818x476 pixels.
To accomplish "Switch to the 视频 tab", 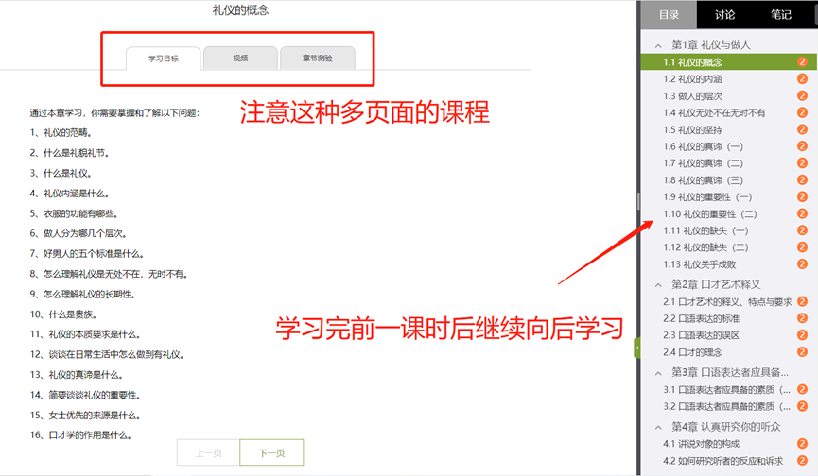I will (240, 59).
